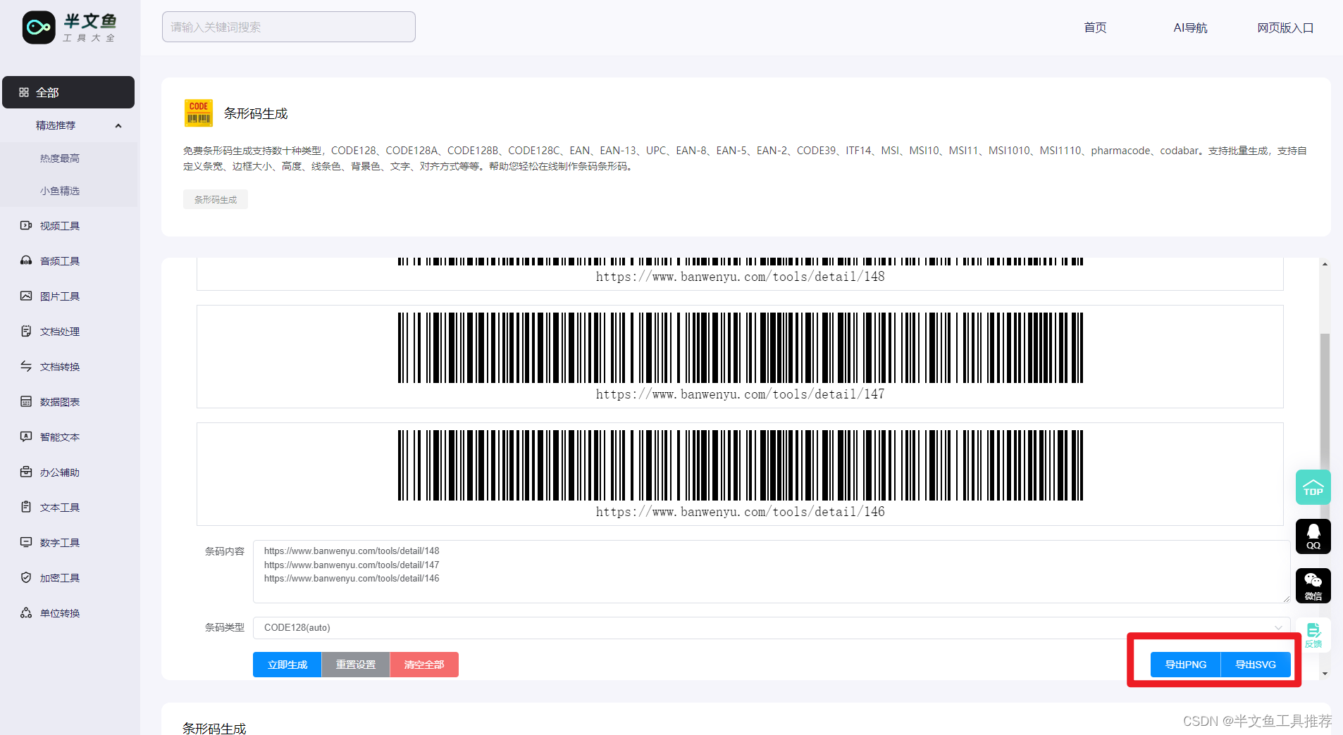Click barcode caption text ending detail/148

(741, 277)
